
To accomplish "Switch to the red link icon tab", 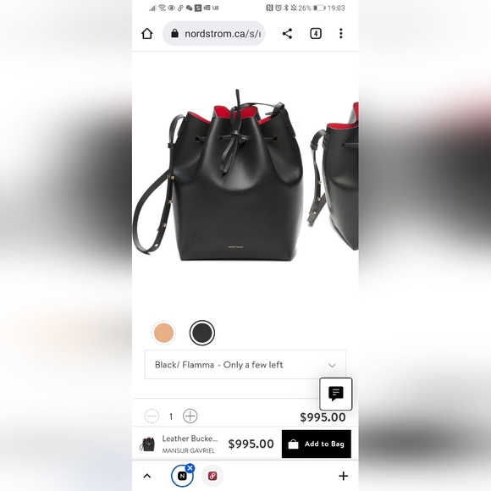I will [x=212, y=476].
